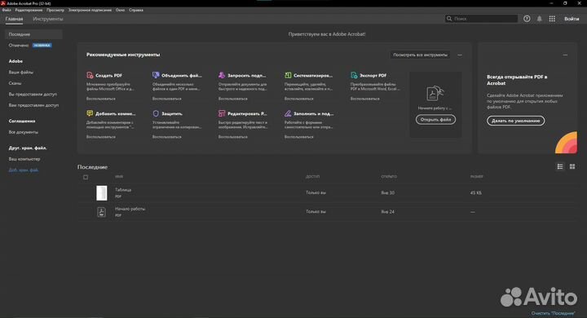
Task: Click the 45 КБ size value
Action: [476, 193]
